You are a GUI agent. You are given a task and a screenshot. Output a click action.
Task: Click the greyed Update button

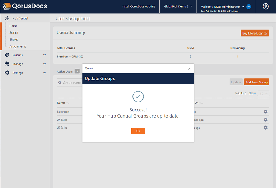tap(236, 82)
